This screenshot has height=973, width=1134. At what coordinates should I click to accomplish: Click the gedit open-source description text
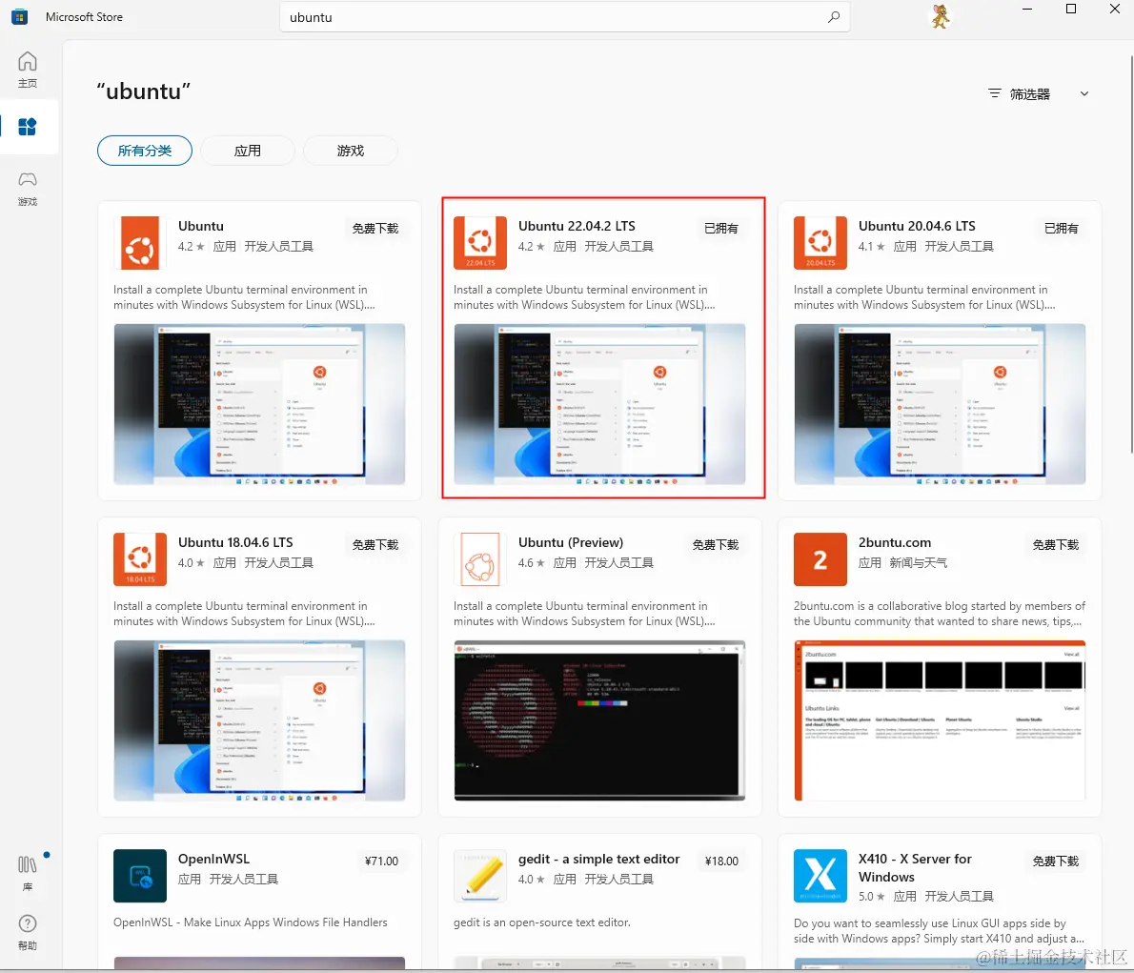click(541, 922)
